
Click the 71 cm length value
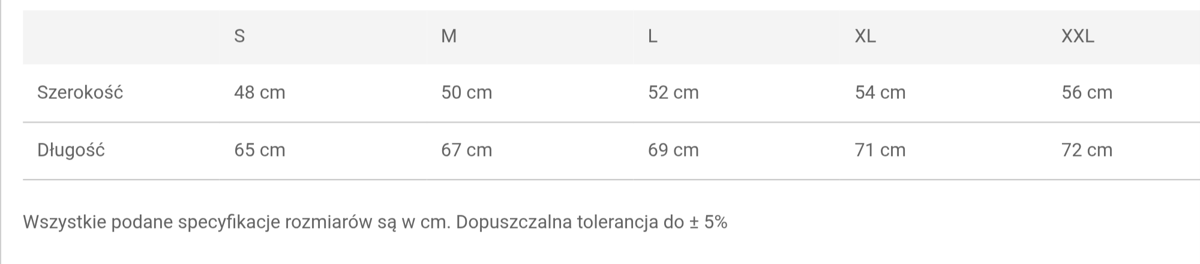tap(880, 150)
